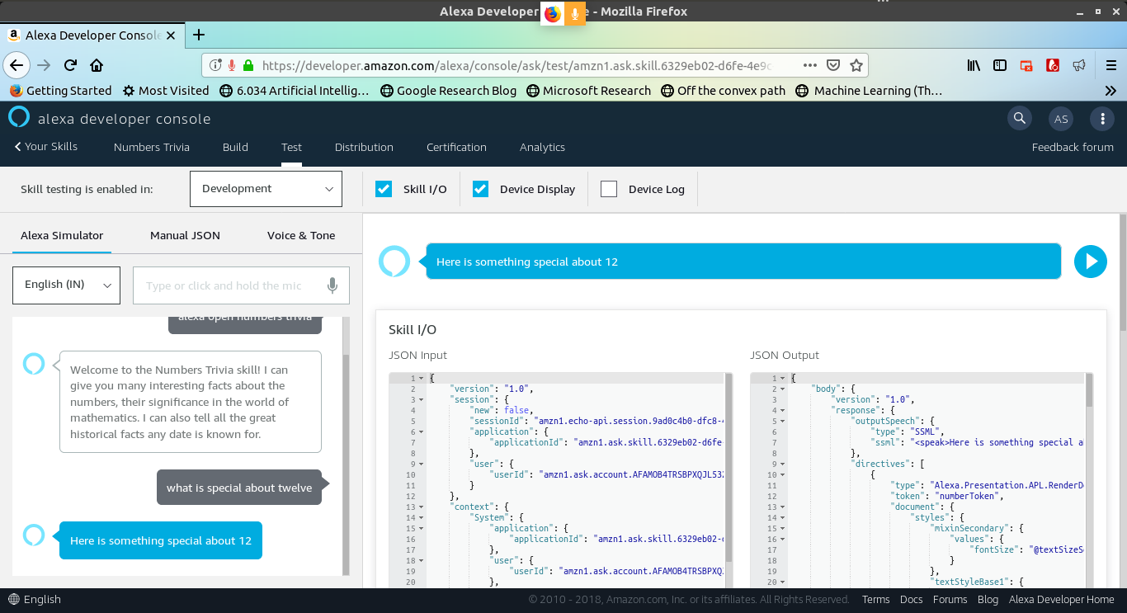The height and width of the screenshot is (613, 1127).
Task: Switch to the Voice & Tone tab
Action: (x=301, y=235)
